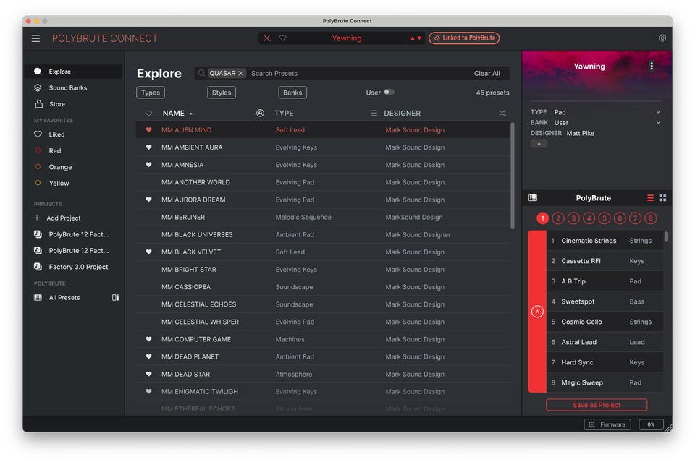Image resolution: width=695 pixels, height=462 pixels.
Task: Unlike MM ALIEN MIND with its red heart
Action: click(149, 130)
